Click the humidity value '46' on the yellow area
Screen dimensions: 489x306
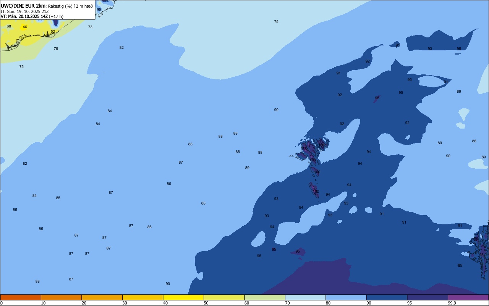25,27
